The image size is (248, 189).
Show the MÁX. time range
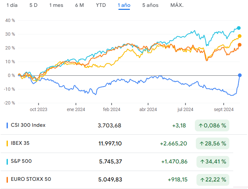click(x=177, y=5)
